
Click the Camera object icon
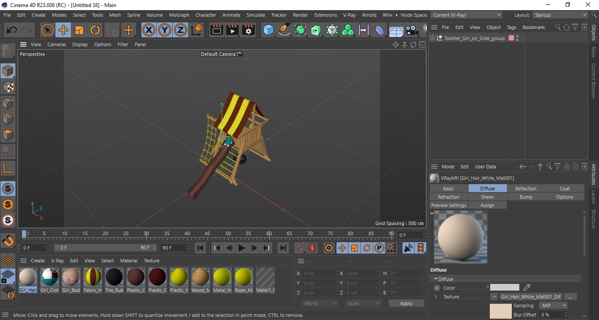412,30
